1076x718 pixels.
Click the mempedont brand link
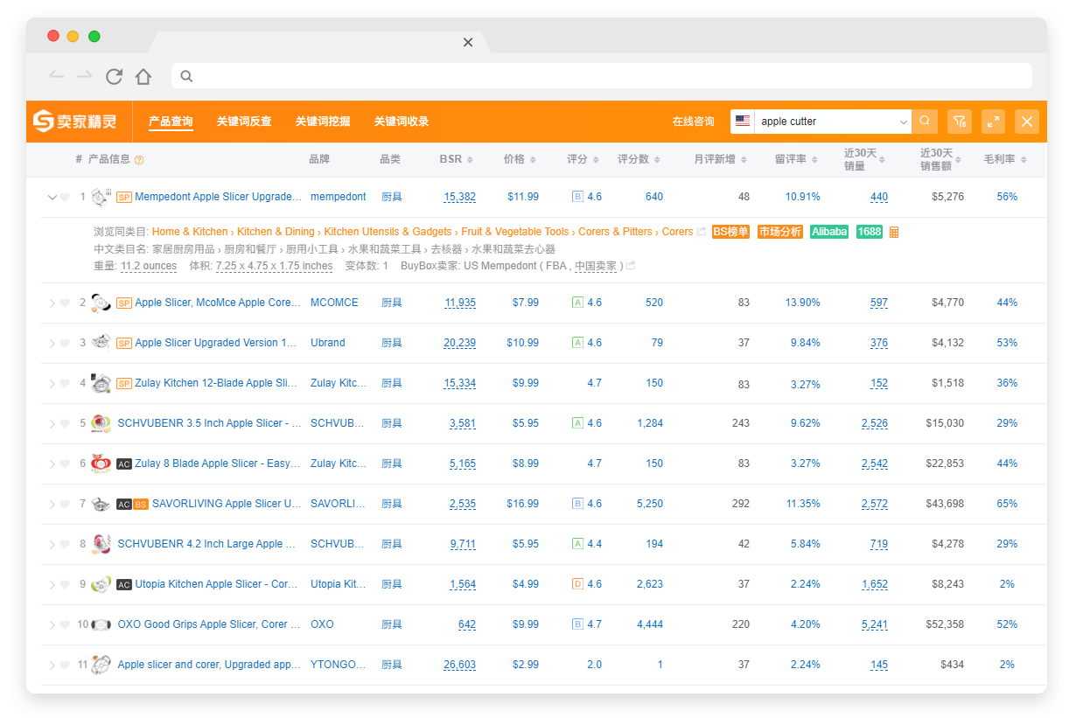point(339,197)
